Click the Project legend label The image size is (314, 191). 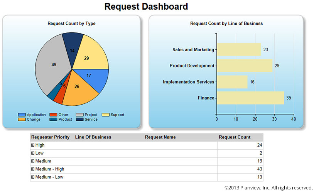pos(91,115)
